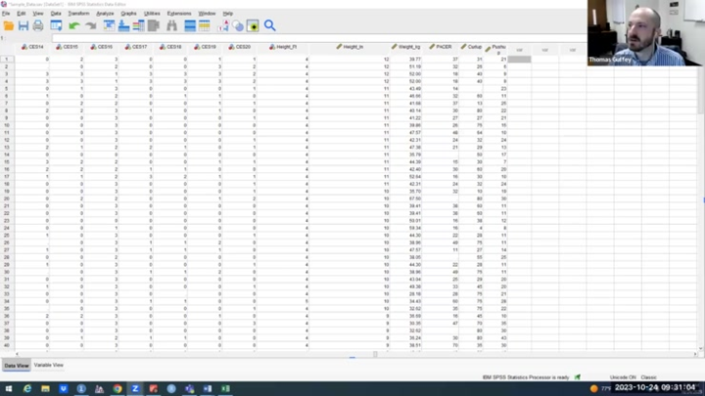
Task: Click the CES14 column header
Action: 34,47
